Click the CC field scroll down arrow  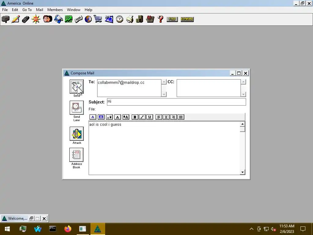(x=243, y=94)
